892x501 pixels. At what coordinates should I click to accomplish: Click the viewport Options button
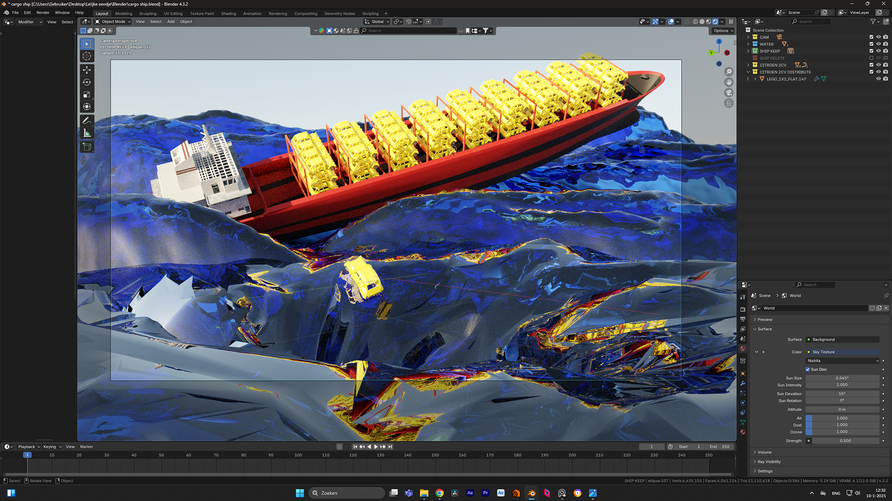point(723,31)
